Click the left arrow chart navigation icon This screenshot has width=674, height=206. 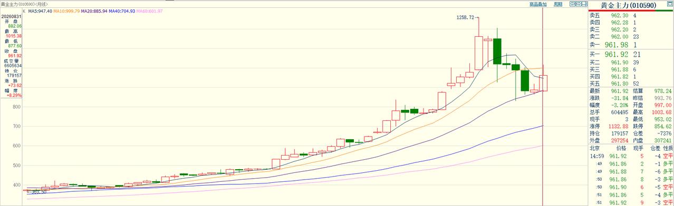572,4
